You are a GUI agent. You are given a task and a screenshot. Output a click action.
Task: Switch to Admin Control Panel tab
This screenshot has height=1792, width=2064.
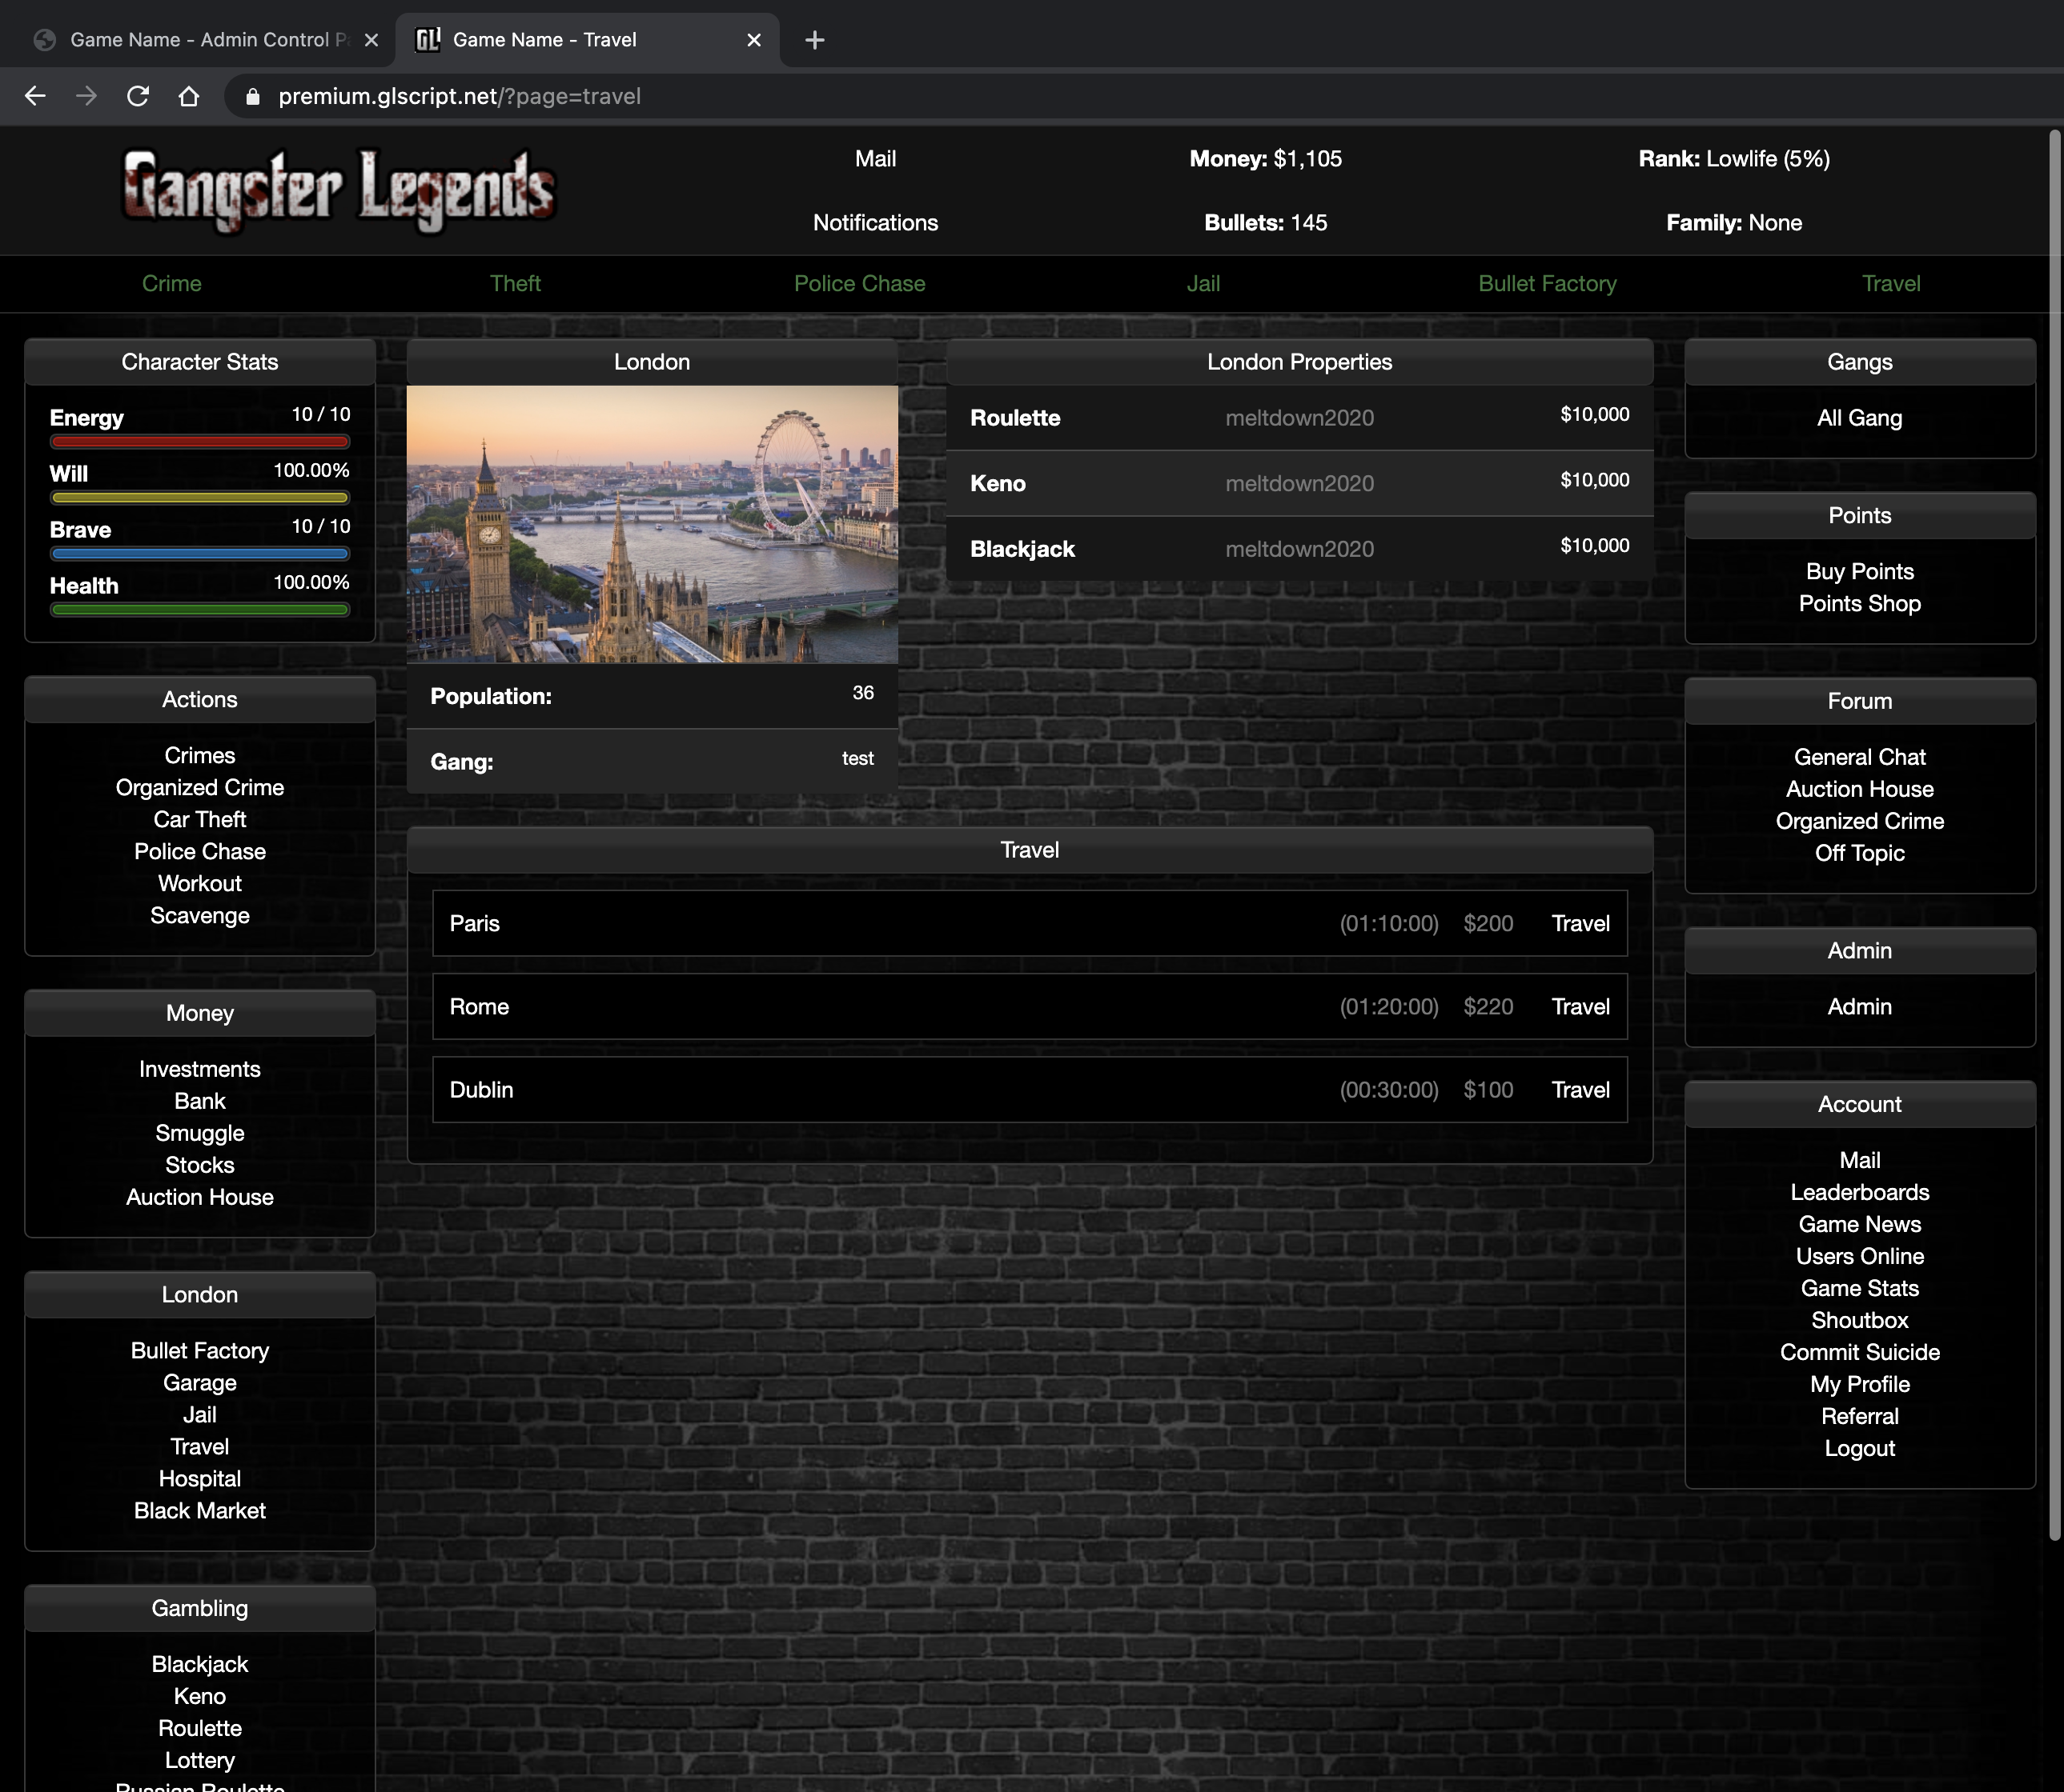[200, 40]
